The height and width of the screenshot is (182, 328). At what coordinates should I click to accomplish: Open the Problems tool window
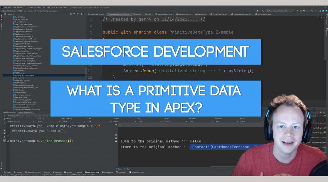coord(18,172)
